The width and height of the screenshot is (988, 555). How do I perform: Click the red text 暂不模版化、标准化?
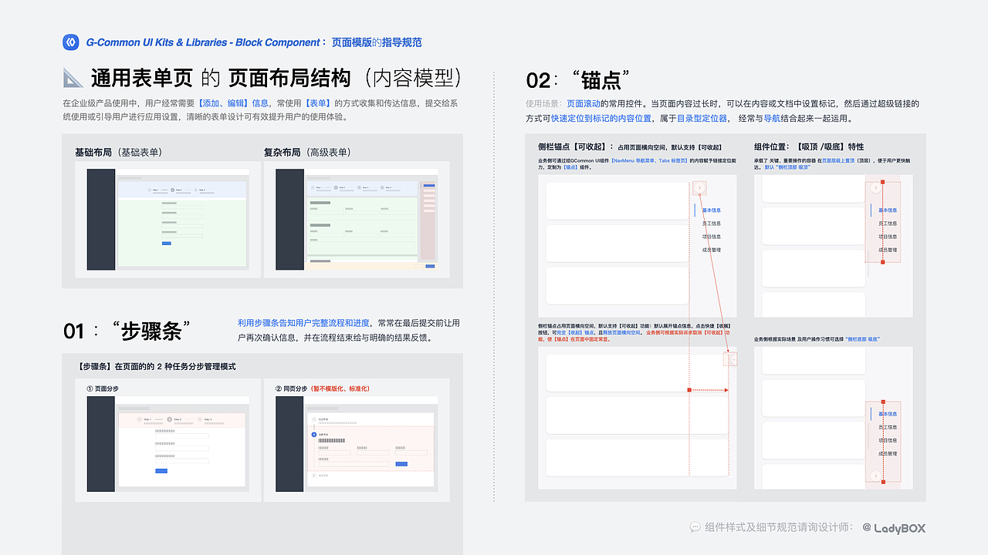340,388
